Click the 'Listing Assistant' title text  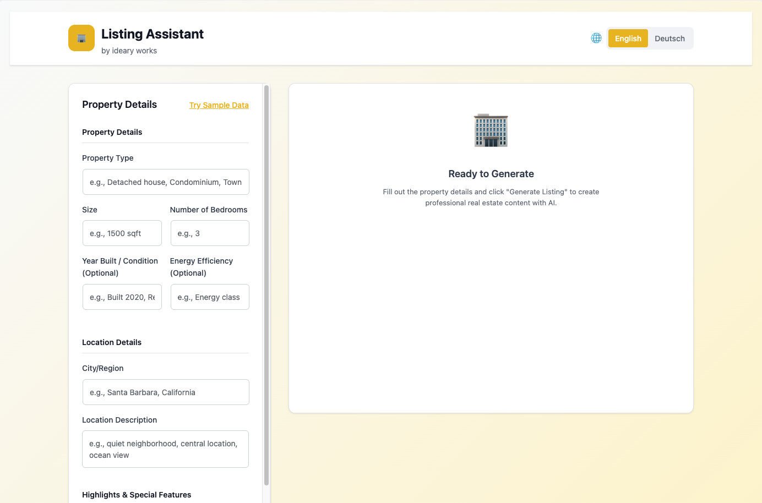pyautogui.click(x=153, y=34)
